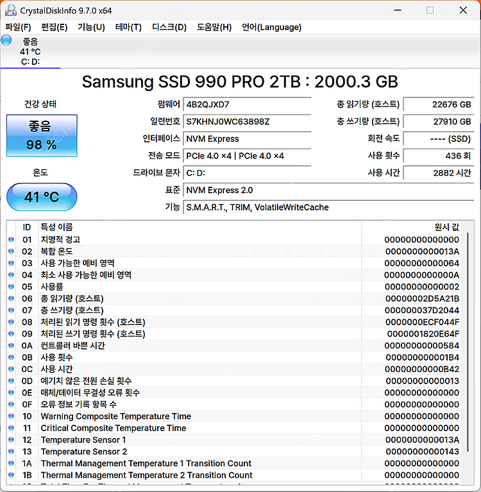Open the 기능(U) menu
This screenshot has height=492, width=481.
[x=91, y=28]
